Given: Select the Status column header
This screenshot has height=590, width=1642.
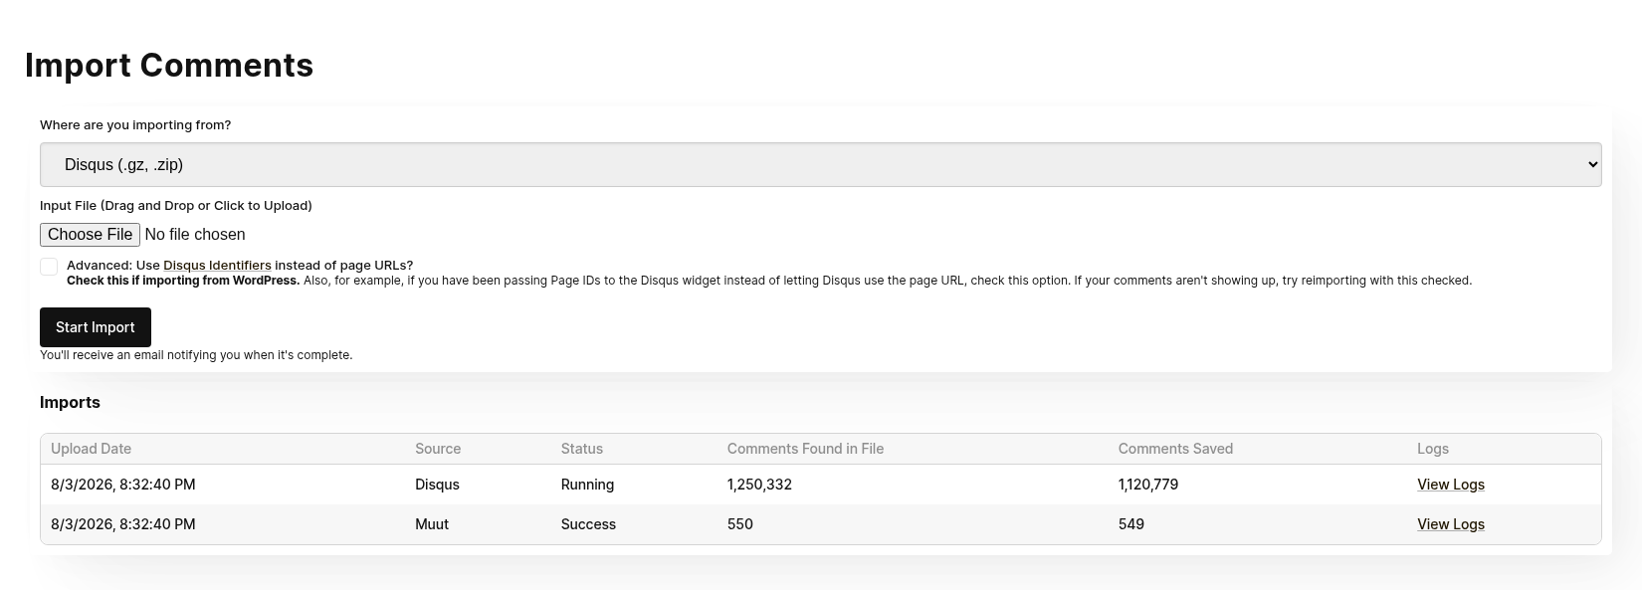Looking at the screenshot, I should [582, 449].
